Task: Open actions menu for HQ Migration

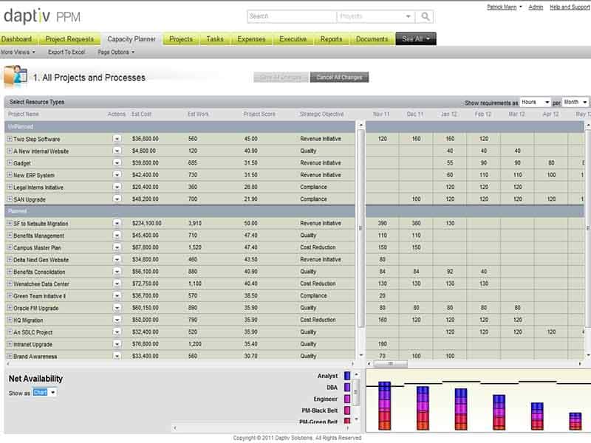Action: coord(117,320)
